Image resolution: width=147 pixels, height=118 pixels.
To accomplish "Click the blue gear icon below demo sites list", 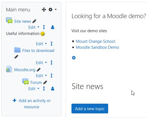I will click(x=74, y=58).
